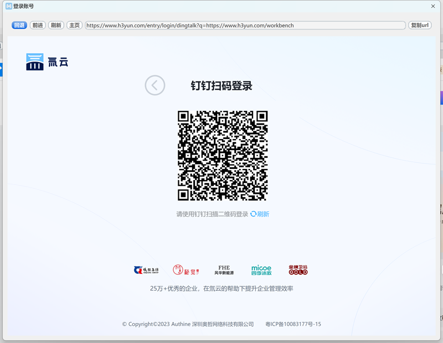The image size is (443, 343).
Task: Close the 登录账号 window
Action: coord(433,6)
